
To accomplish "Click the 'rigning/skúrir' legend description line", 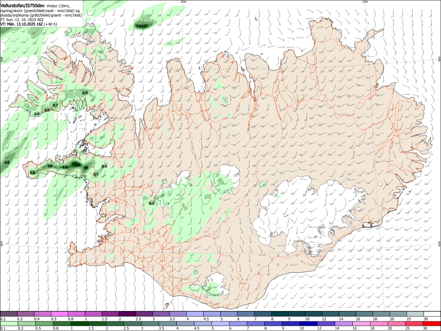I will [x=40, y=11].
